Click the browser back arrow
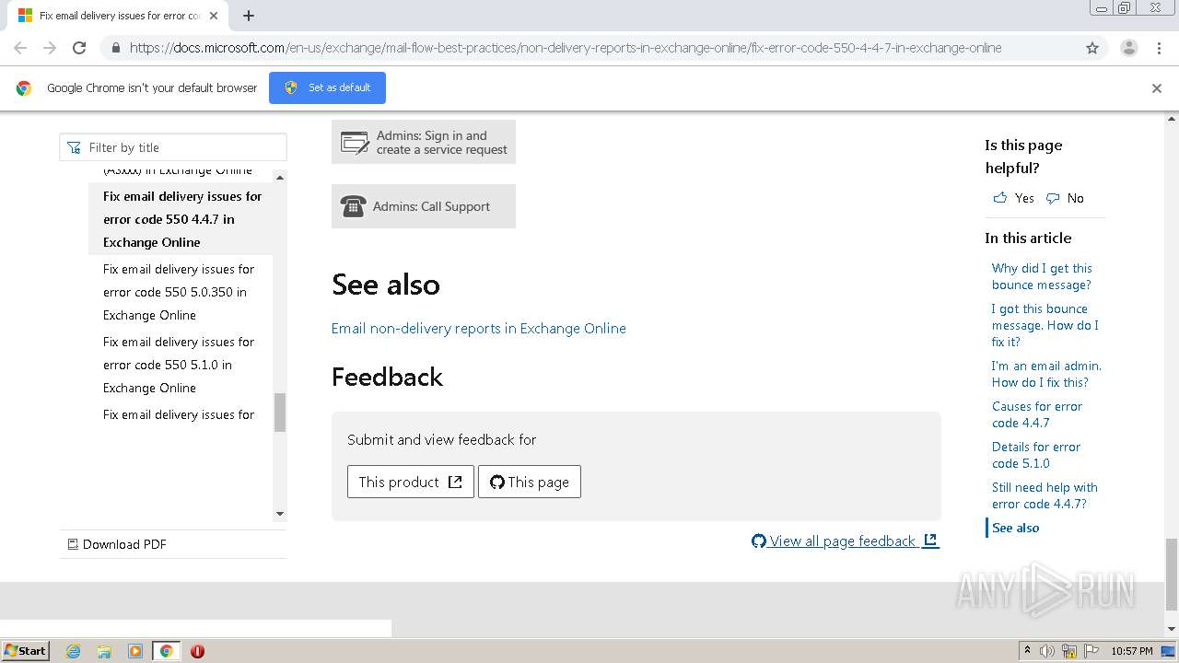The image size is (1179, 663). click(20, 48)
